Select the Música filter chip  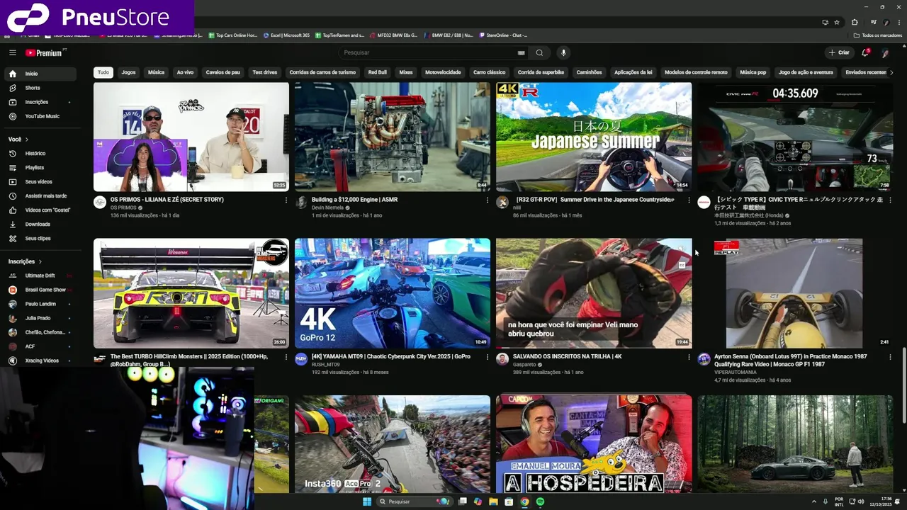click(156, 72)
